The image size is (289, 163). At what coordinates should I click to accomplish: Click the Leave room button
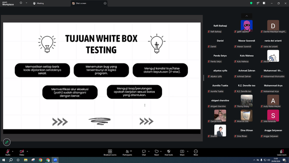click(282, 153)
